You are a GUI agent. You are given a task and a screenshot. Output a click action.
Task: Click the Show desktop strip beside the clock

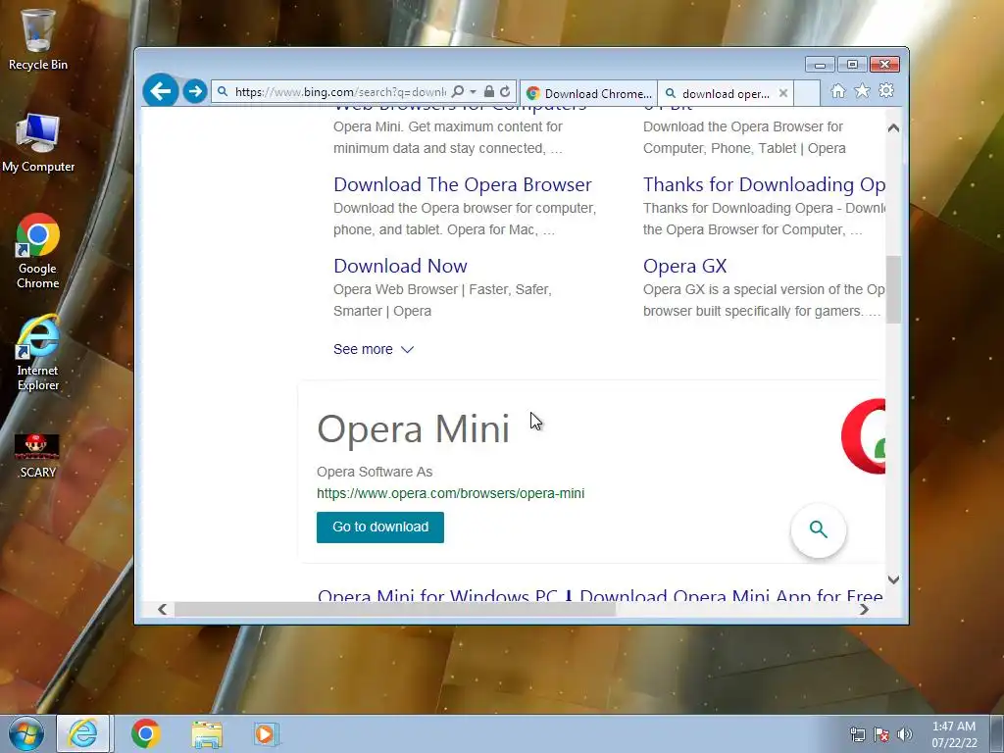point(997,733)
